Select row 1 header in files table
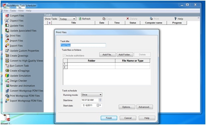 click(65, 64)
